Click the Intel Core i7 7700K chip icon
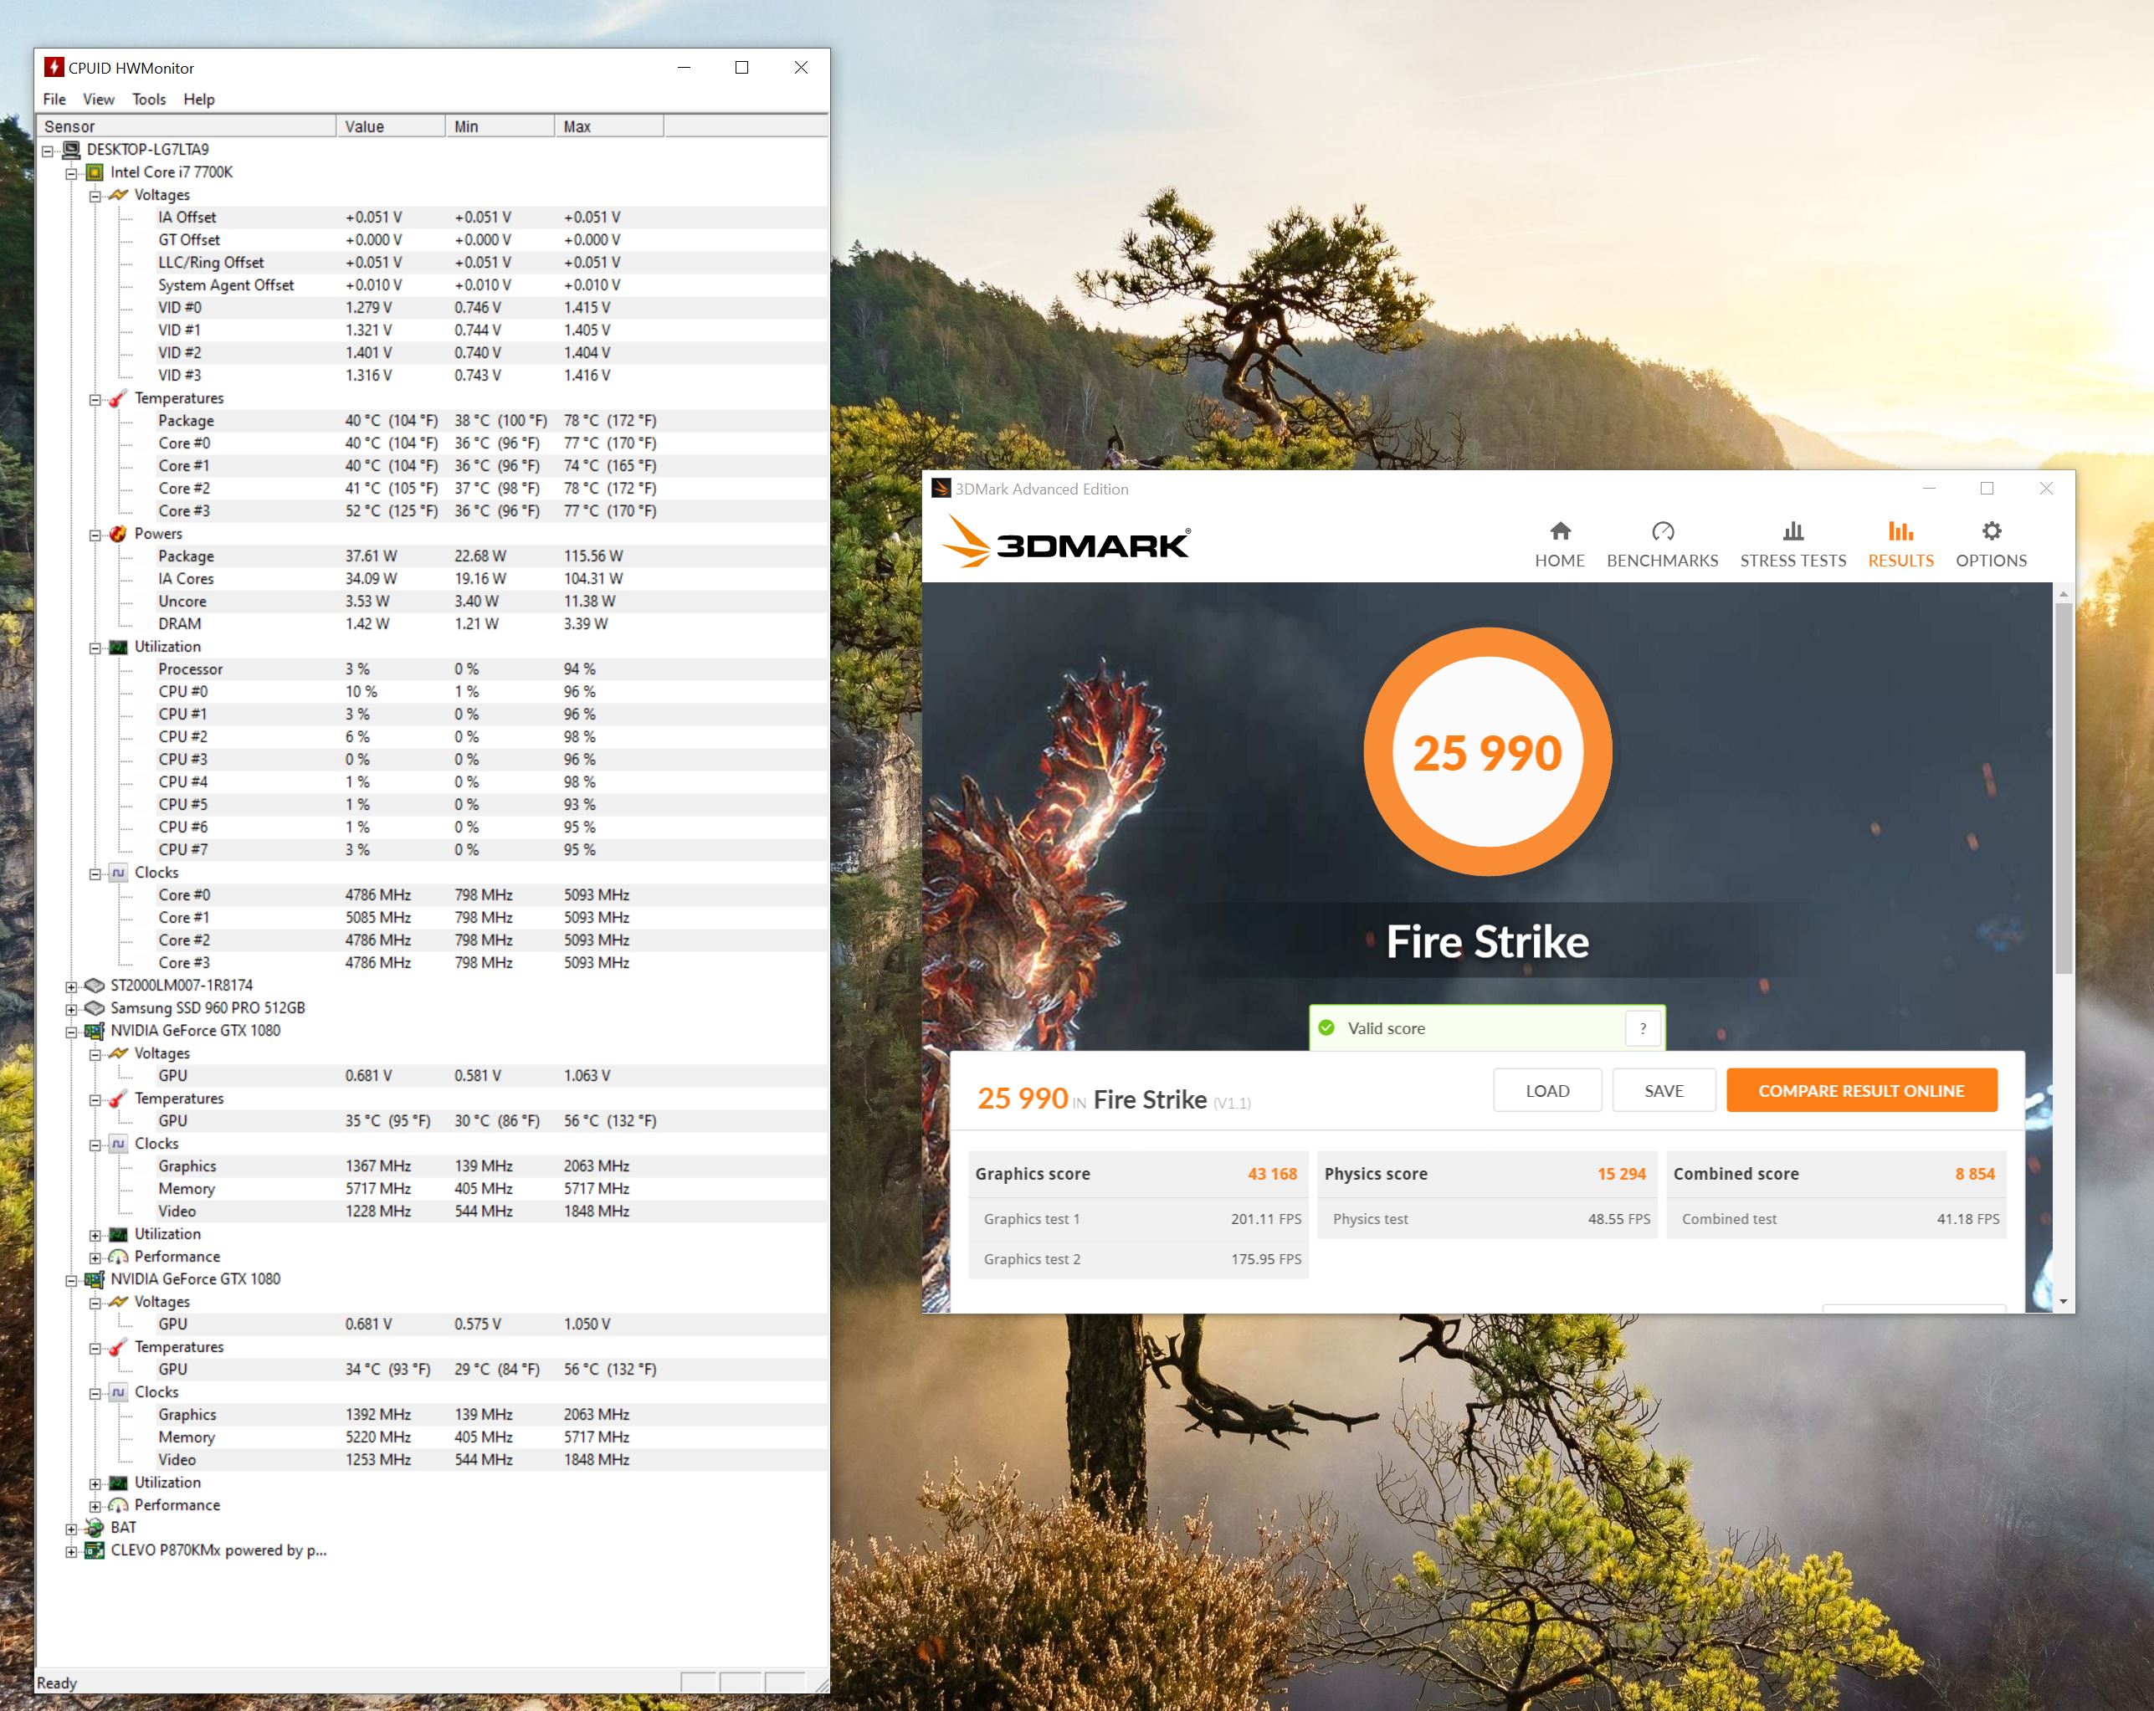The image size is (2154, 1711). click(95, 172)
